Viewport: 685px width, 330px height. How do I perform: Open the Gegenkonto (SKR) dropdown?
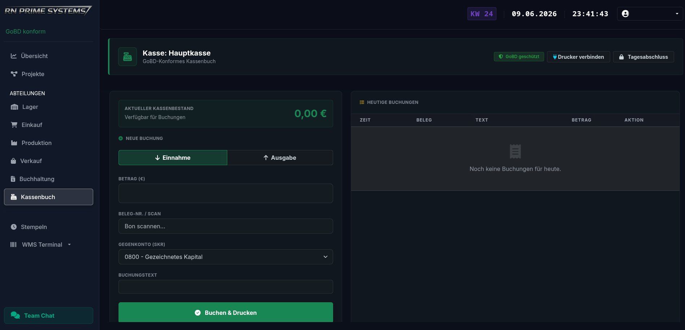[x=226, y=257]
